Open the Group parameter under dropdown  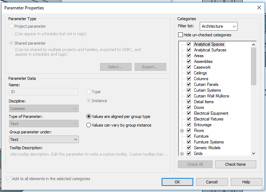pos(44,140)
